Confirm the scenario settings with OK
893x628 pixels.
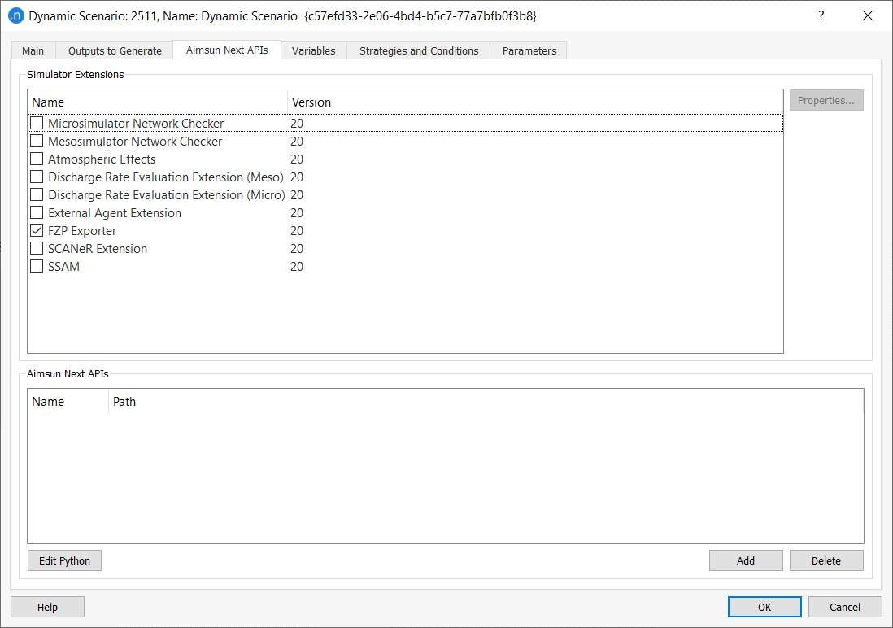(764, 606)
